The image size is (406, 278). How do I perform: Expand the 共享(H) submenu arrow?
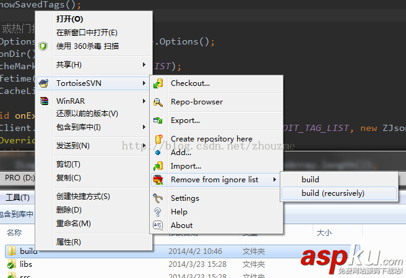[144, 65]
